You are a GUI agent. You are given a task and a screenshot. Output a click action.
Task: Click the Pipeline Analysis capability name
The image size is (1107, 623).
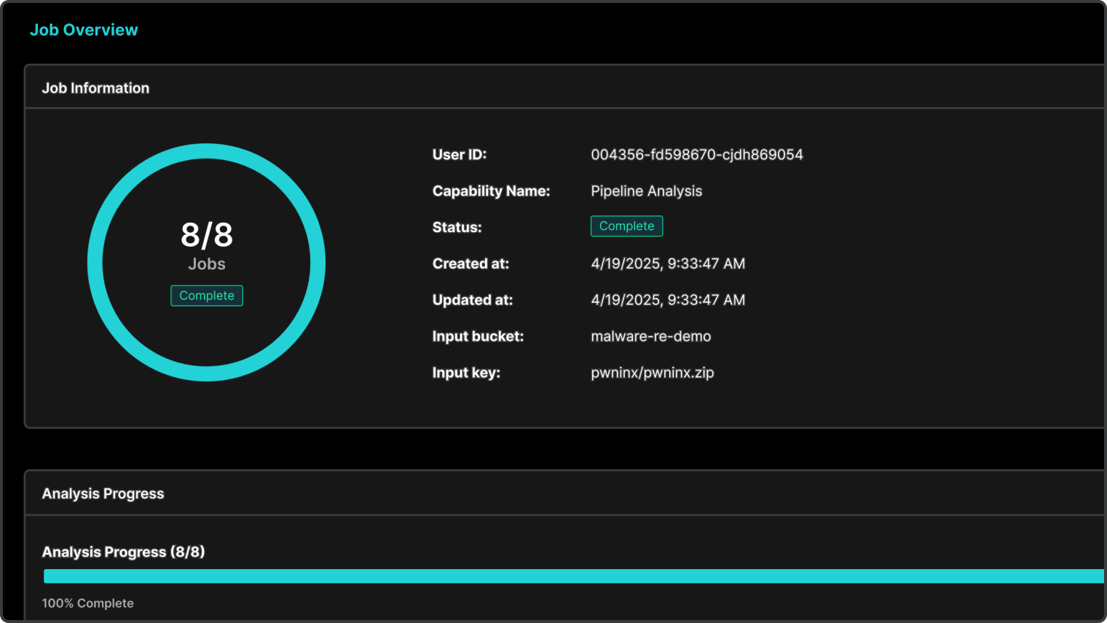(x=646, y=191)
